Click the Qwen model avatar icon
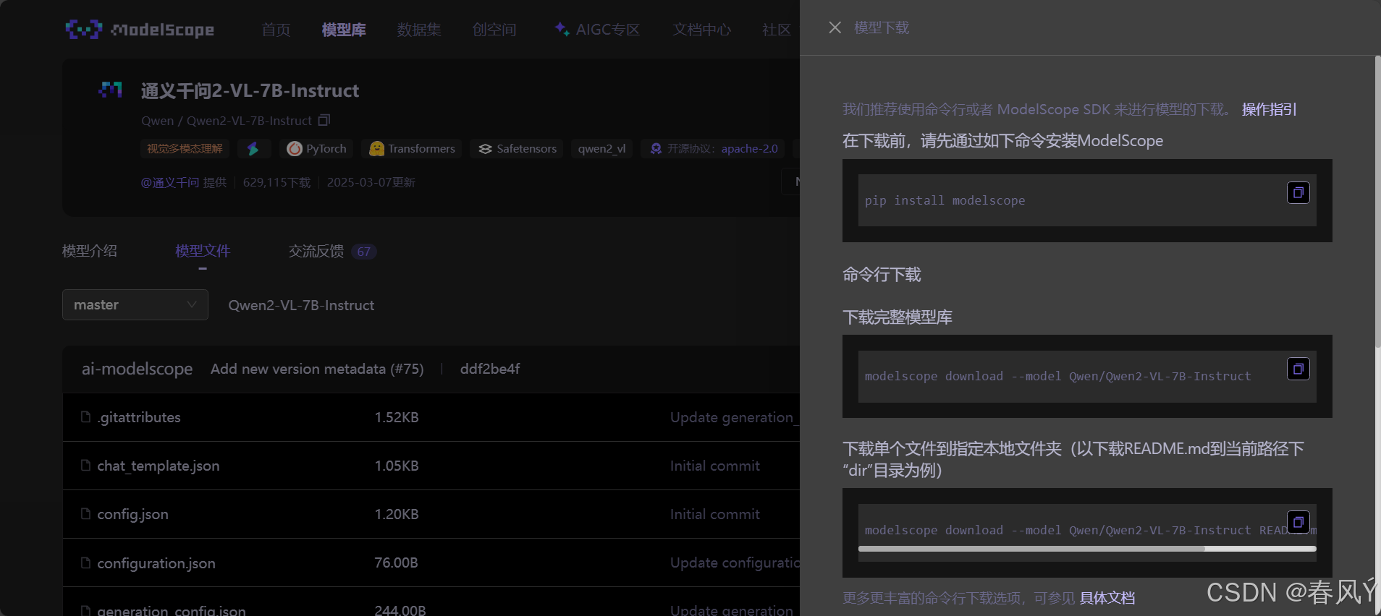 click(x=110, y=90)
